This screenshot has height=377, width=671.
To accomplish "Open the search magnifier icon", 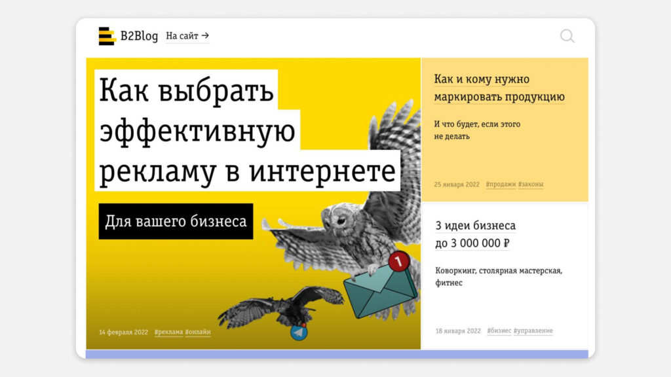I will pos(567,37).
